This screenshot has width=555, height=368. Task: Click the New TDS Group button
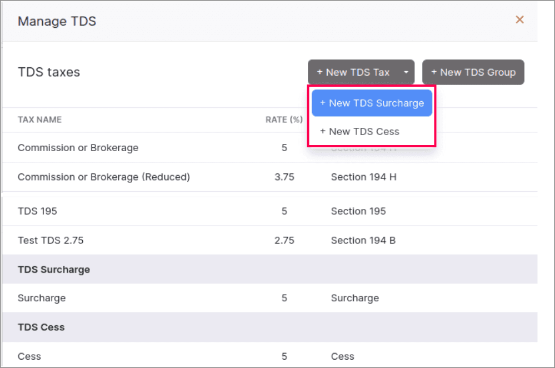473,72
